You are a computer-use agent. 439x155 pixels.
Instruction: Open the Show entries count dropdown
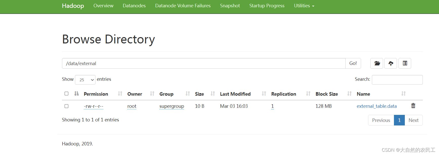[85, 80]
